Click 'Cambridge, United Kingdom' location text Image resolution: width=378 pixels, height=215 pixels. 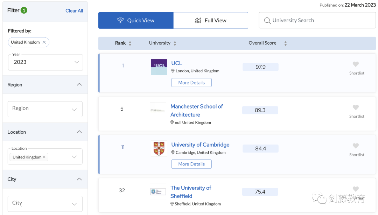201,153
